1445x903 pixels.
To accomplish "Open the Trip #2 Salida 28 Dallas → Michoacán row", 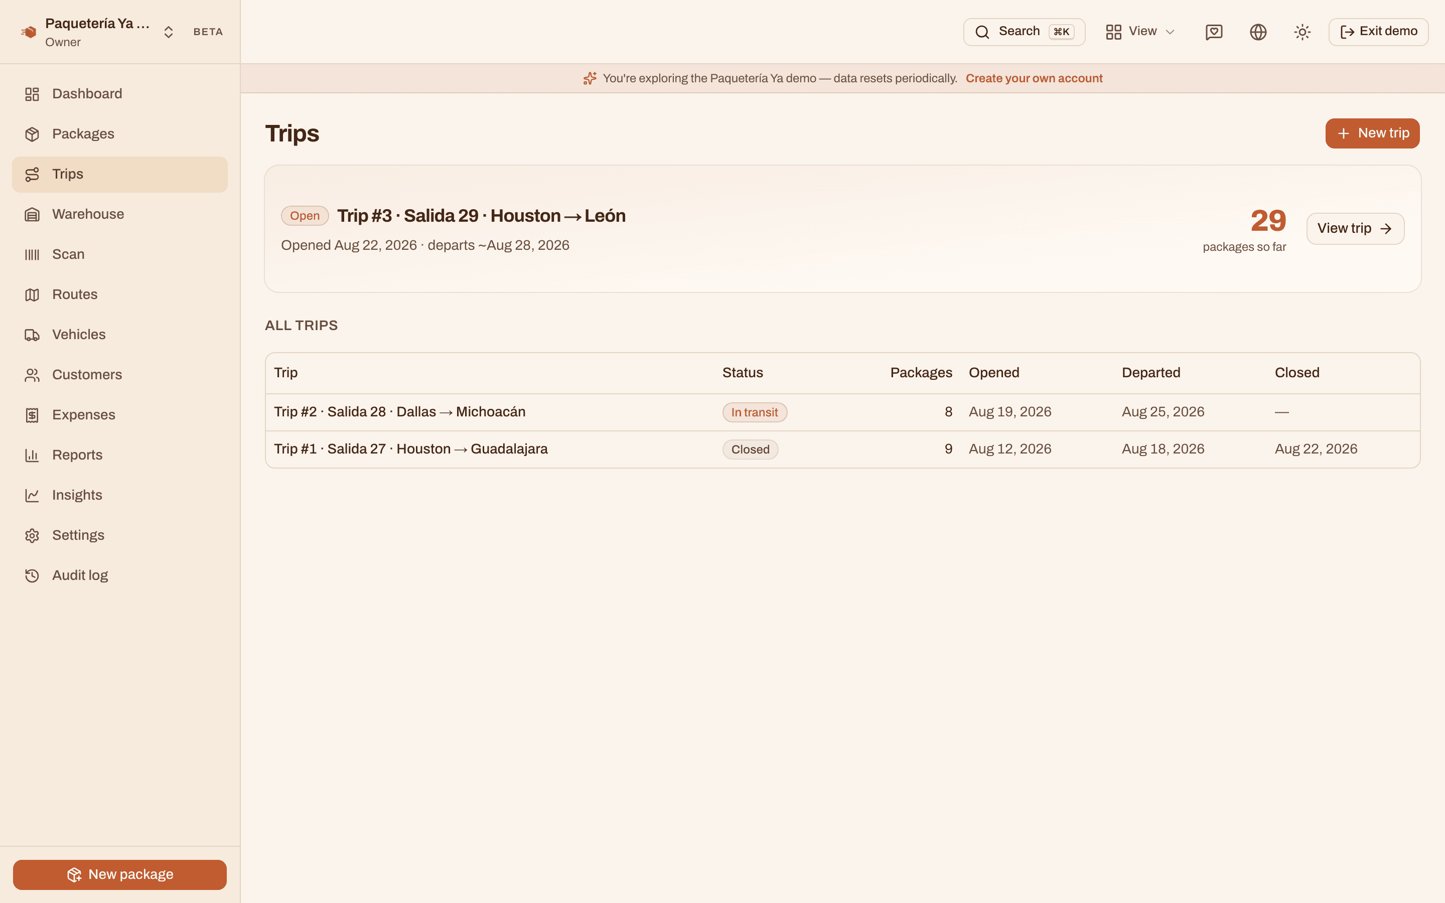I will tap(842, 412).
